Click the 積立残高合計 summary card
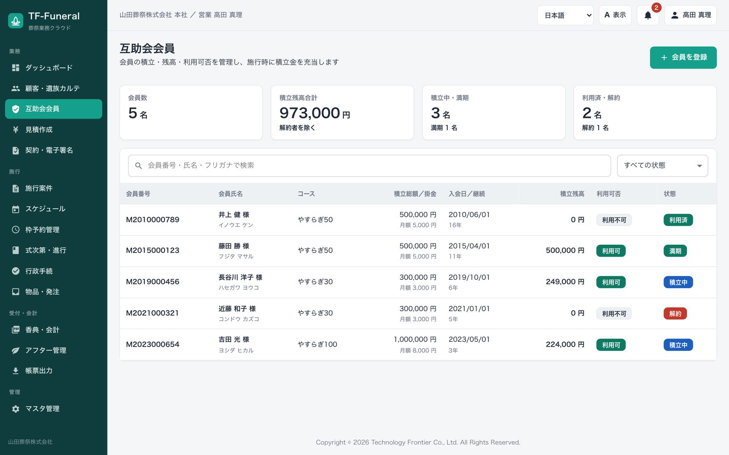 pyautogui.click(x=342, y=112)
